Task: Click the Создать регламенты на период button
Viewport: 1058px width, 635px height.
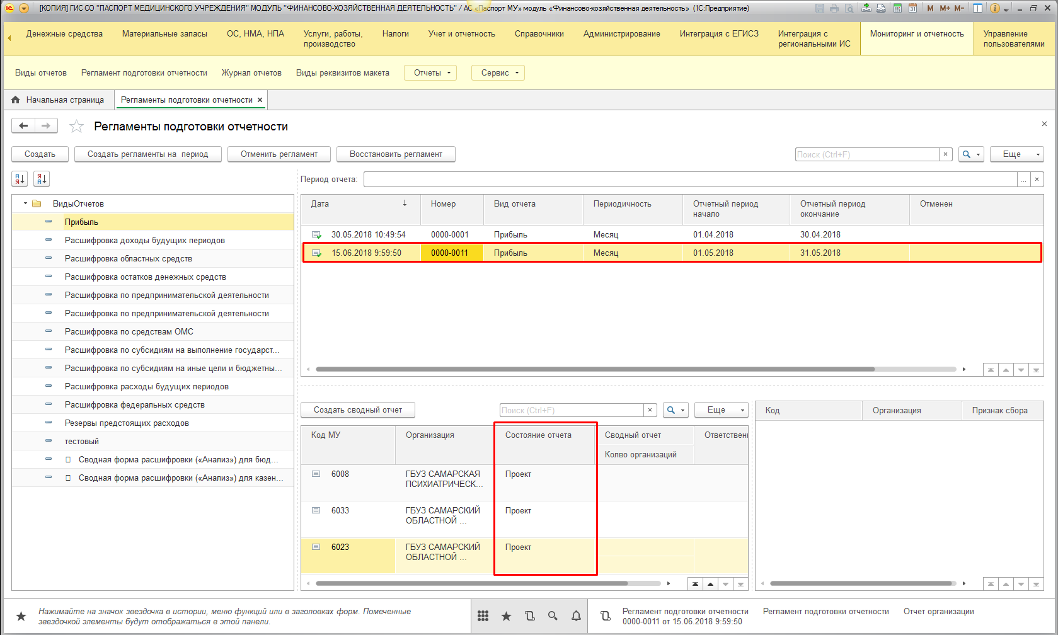Action: [x=147, y=154]
